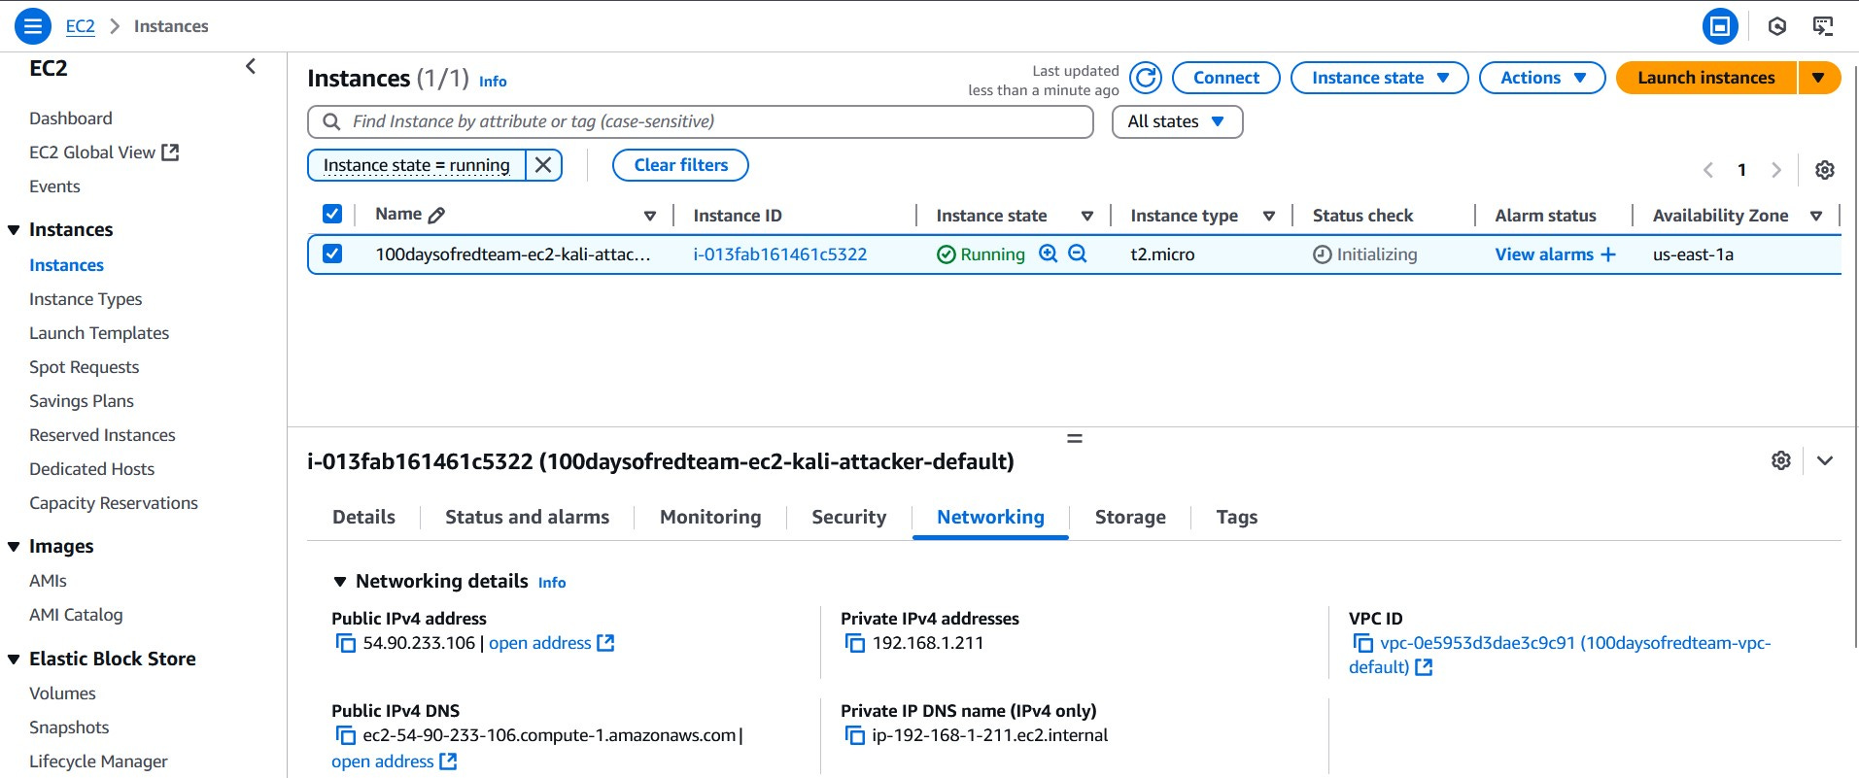Open table preferences gear icon
The height and width of the screenshot is (778, 1859).
coord(1825,170)
